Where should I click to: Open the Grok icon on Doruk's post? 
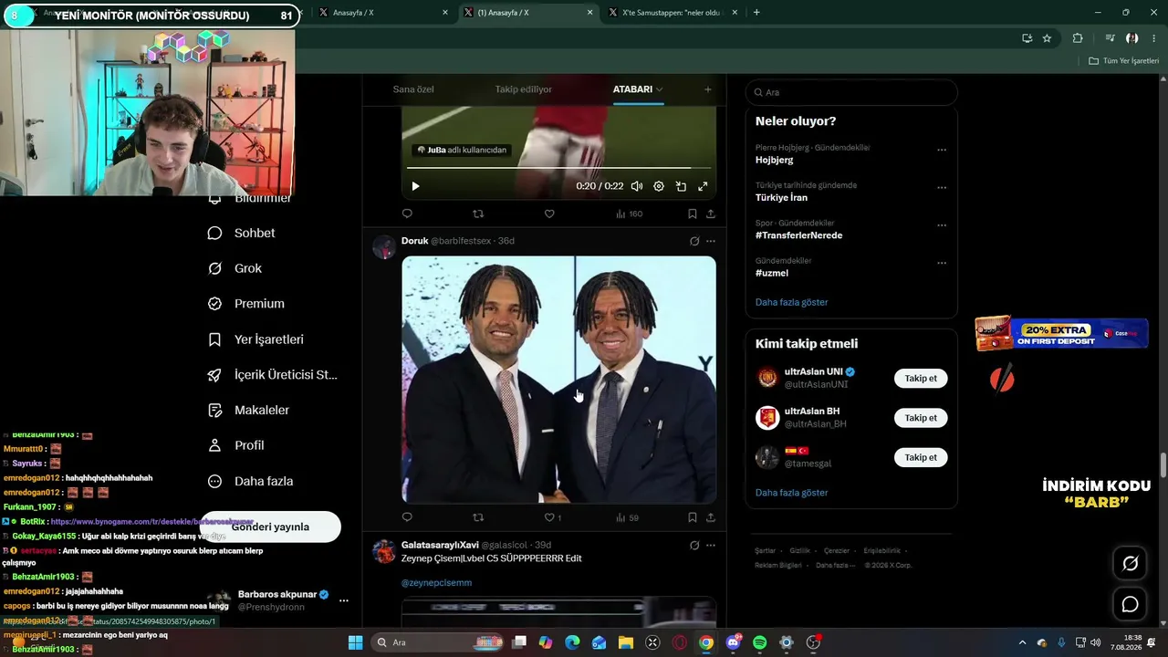[x=694, y=241]
